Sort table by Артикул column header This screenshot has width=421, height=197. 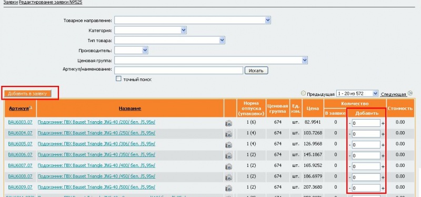pos(19,109)
